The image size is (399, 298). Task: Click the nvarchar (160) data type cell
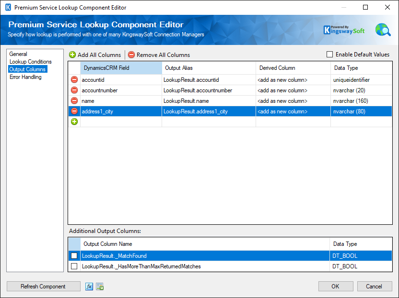pos(361,101)
